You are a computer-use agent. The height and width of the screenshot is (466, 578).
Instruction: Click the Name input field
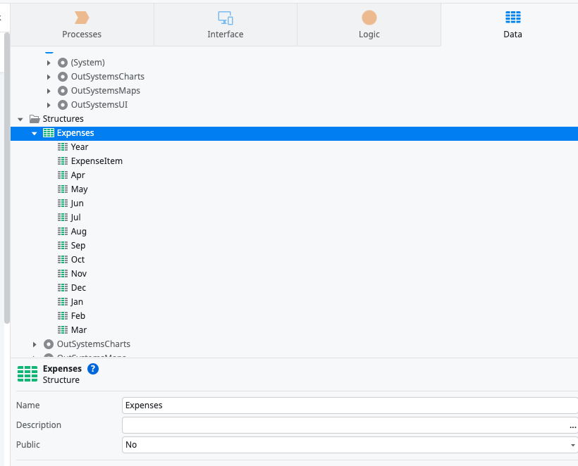[x=350, y=405]
